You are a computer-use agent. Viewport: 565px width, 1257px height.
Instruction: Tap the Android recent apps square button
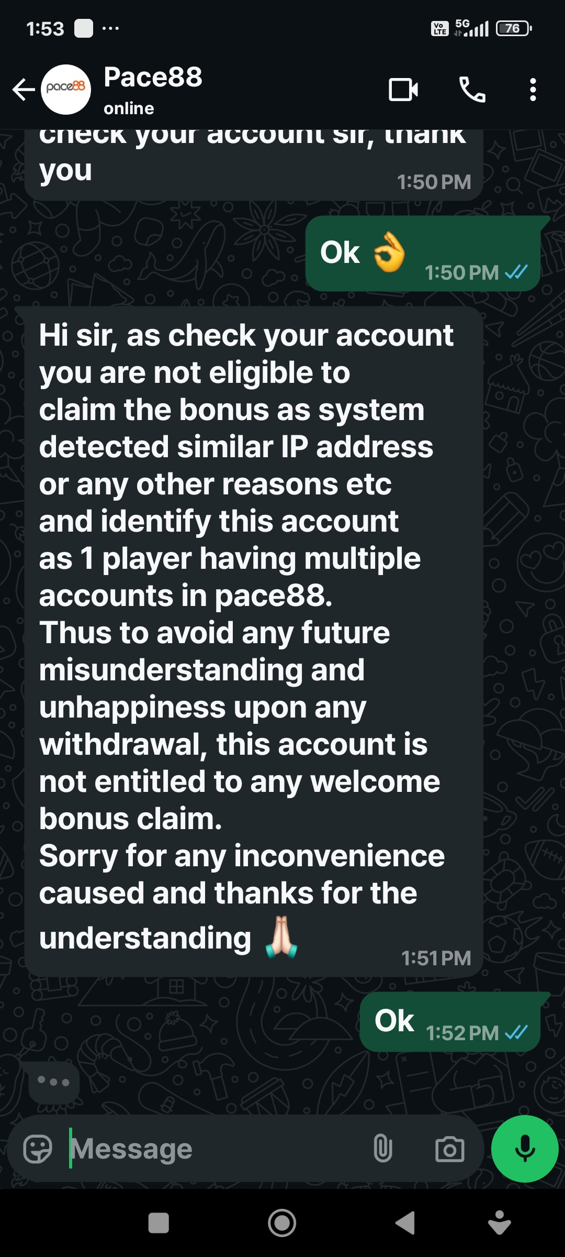click(x=159, y=1223)
